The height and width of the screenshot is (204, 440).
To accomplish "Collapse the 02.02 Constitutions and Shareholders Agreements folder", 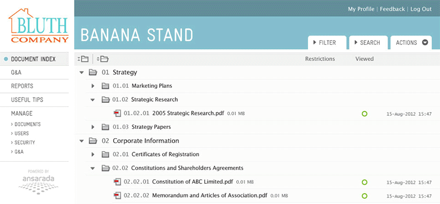I will click(93, 168).
